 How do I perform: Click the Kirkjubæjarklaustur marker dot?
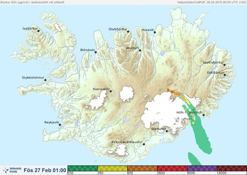[144, 144]
